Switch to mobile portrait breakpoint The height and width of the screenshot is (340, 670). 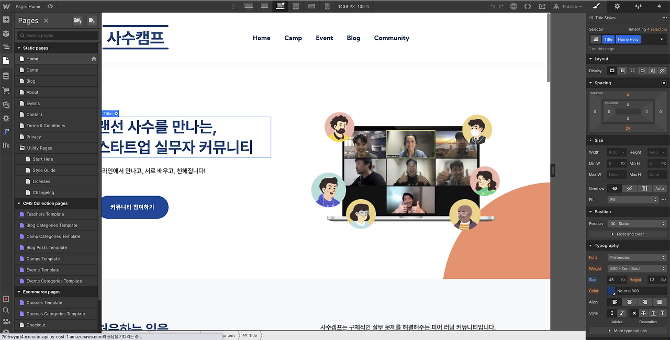(327, 6)
